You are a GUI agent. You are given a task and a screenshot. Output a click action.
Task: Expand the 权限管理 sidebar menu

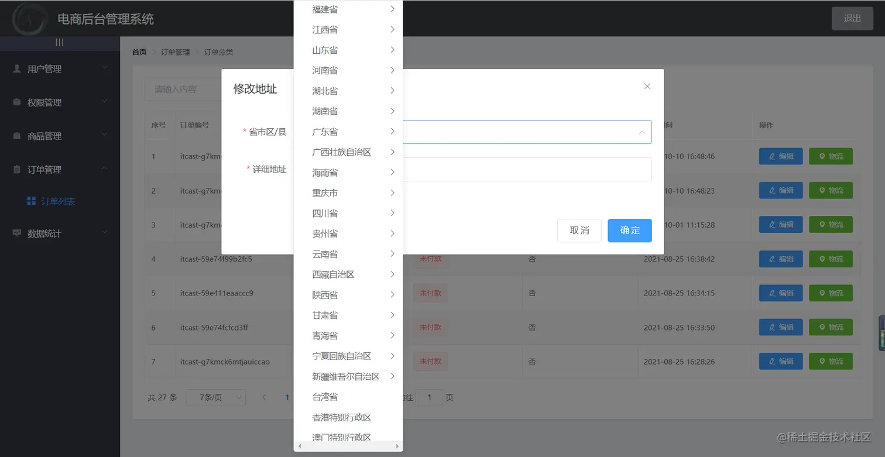tap(60, 102)
